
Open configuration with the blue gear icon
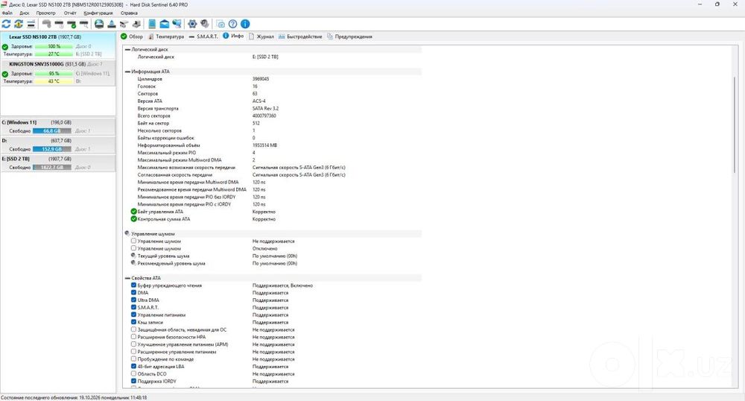[x=192, y=24]
